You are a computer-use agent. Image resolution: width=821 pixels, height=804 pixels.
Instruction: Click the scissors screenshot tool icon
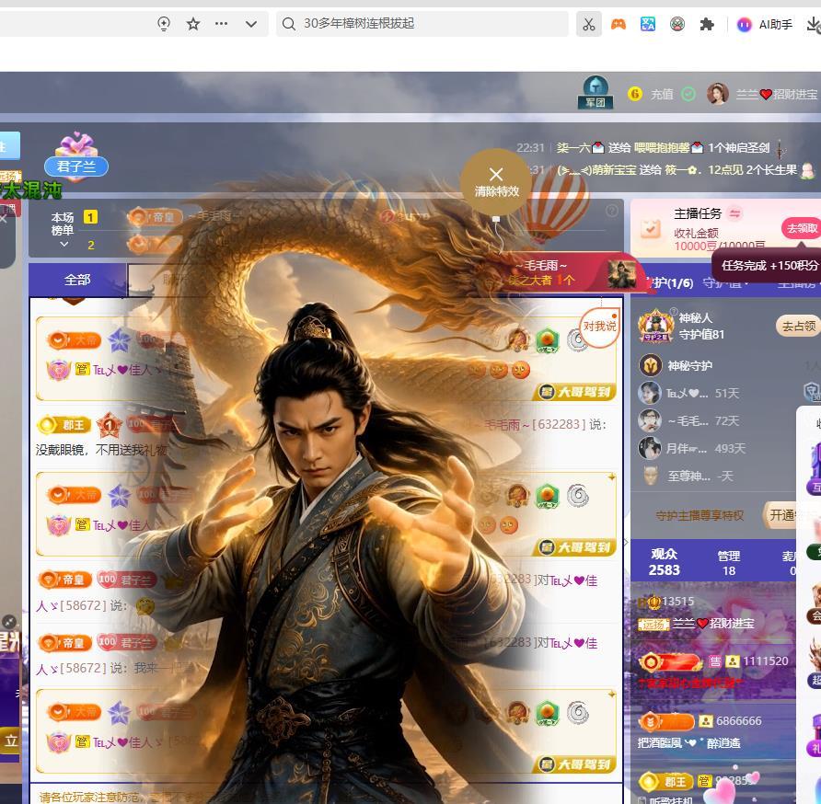(589, 24)
